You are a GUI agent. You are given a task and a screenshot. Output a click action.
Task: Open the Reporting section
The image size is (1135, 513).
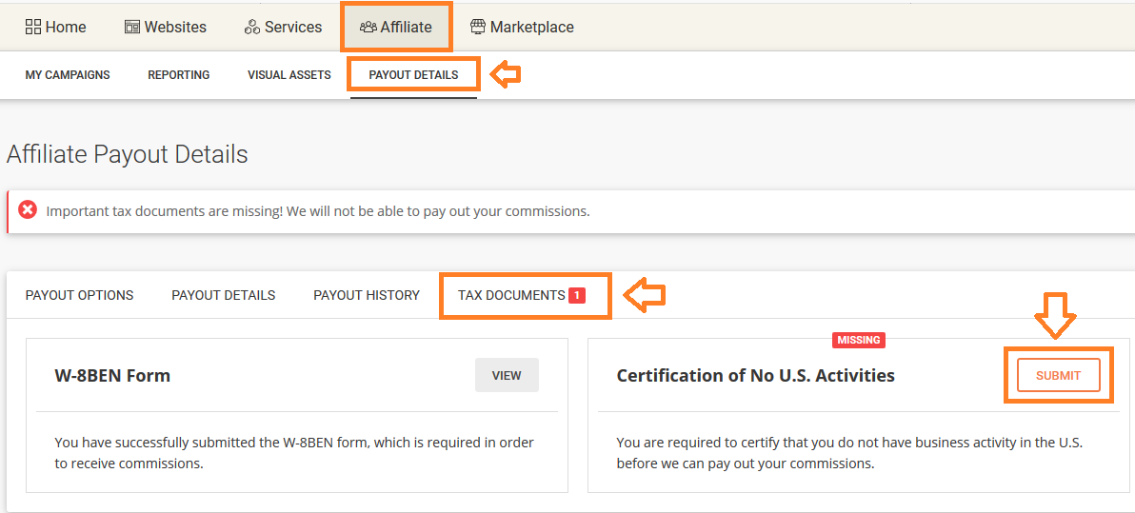tap(179, 75)
